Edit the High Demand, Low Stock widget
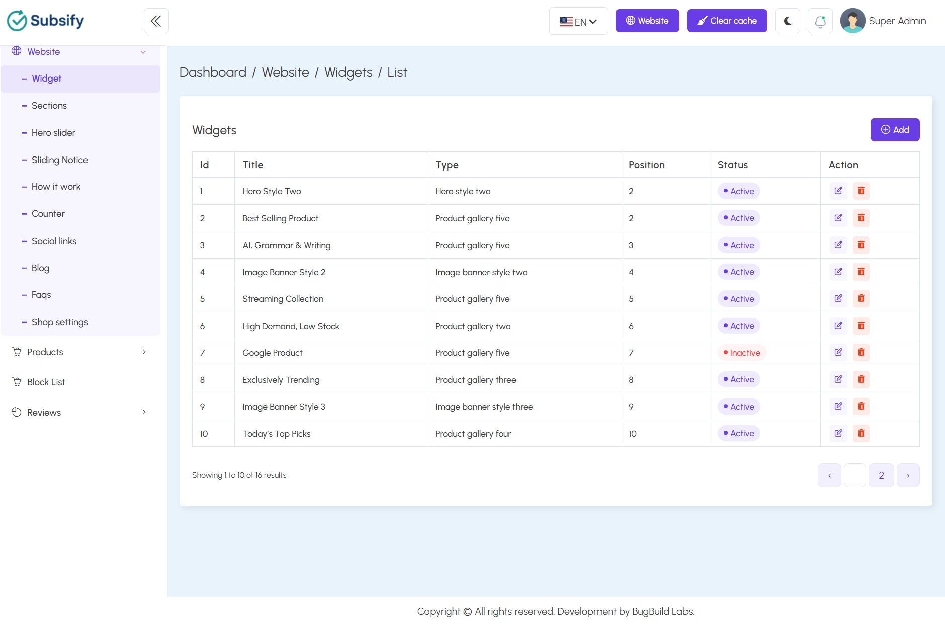The image size is (945, 626). 838,326
